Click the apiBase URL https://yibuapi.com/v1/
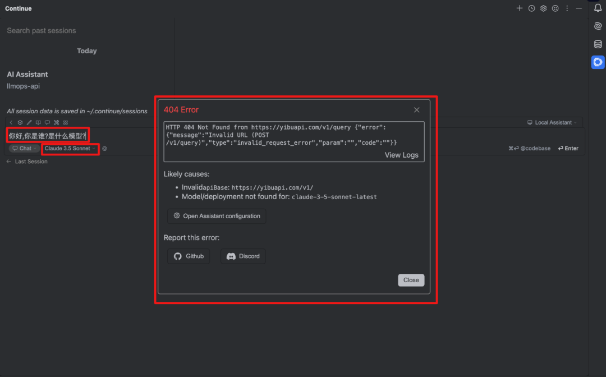The width and height of the screenshot is (606, 377). 272,187
